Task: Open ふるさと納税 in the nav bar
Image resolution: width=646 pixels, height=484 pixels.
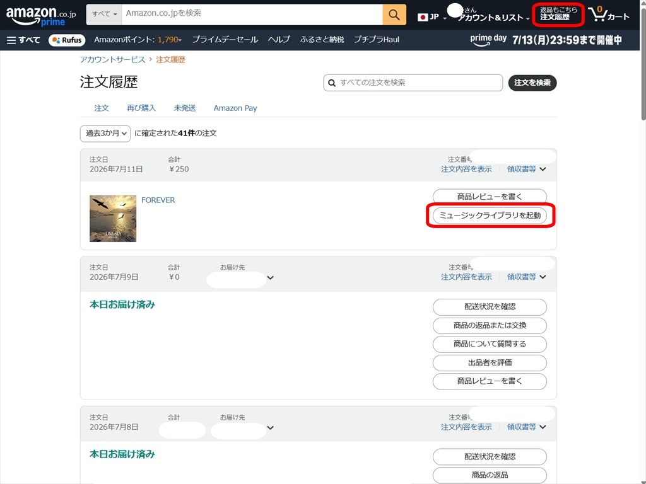Action: (x=322, y=40)
